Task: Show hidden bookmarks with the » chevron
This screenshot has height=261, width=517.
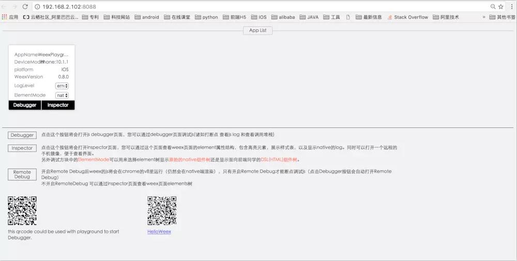Action: click(x=484, y=17)
